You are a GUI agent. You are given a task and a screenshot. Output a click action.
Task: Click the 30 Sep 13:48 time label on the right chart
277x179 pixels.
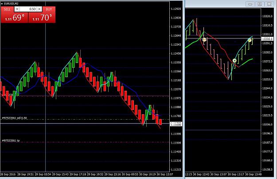[254, 174]
